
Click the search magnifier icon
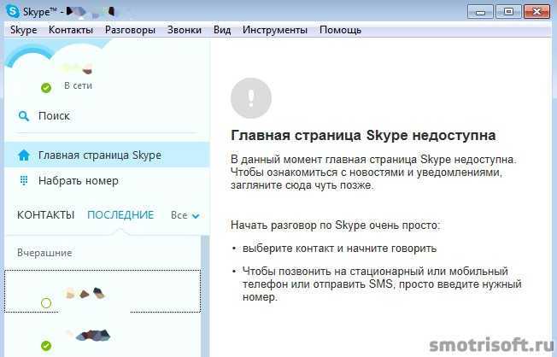(24, 116)
